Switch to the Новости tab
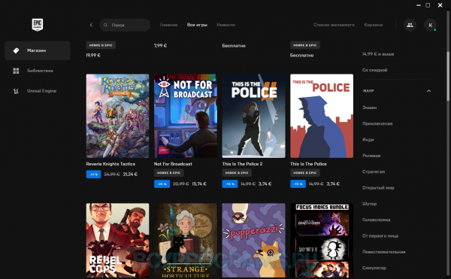This screenshot has width=451, height=279. (x=225, y=25)
